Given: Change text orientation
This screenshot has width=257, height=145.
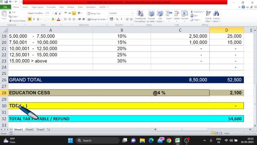Looking at the screenshot, I should coord(79,13).
